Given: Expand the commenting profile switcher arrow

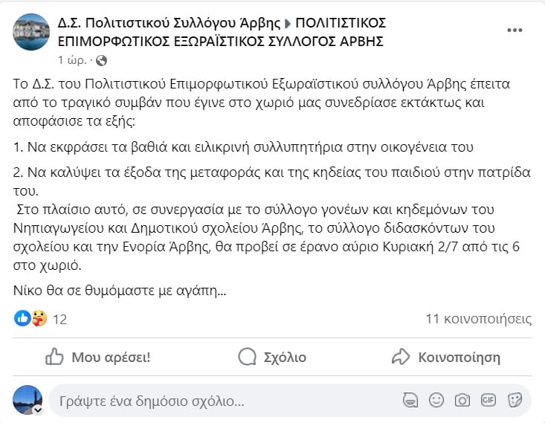Looking at the screenshot, I should pos(38,410).
